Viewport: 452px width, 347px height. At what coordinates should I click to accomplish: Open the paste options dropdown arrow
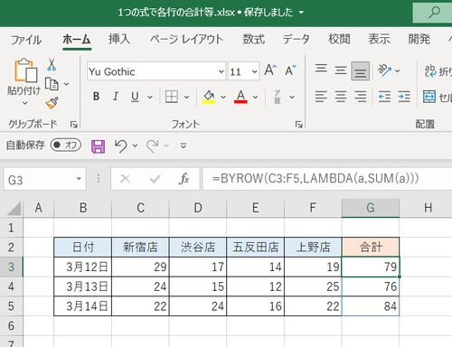click(x=25, y=103)
